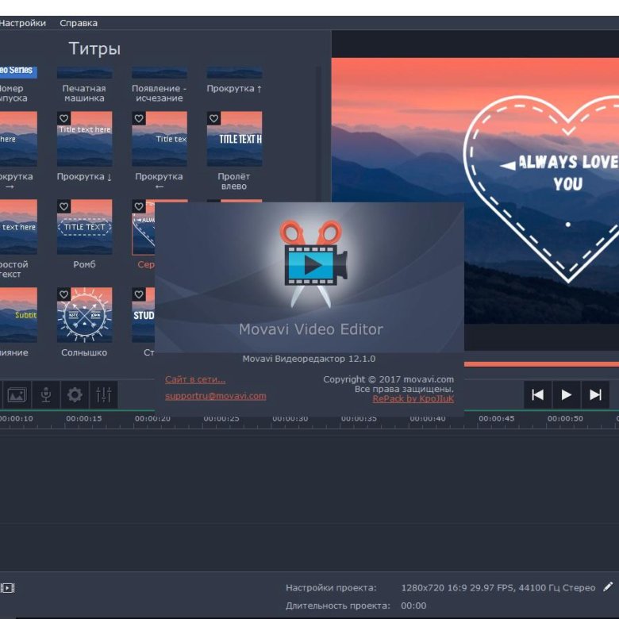Jump to 00:00:10 on timeline ruler
Image resolution: width=619 pixels, height=619 pixels.
(x=16, y=418)
